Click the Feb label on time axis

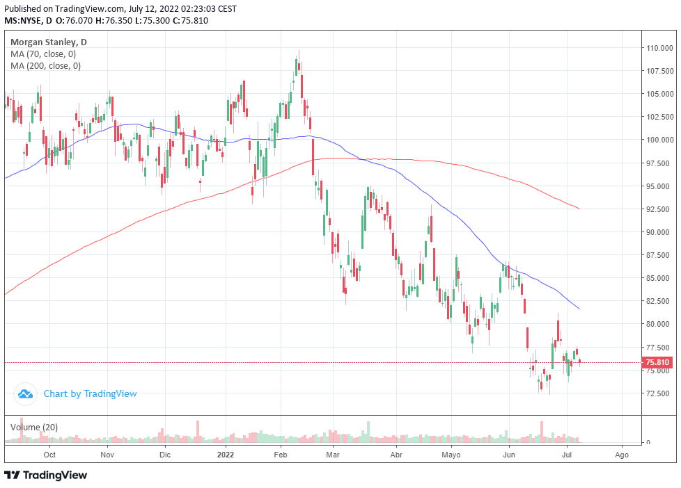coord(281,455)
